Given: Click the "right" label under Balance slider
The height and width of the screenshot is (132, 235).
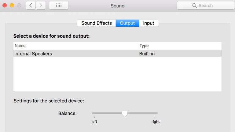Looking at the screenshot, I should (x=155, y=122).
